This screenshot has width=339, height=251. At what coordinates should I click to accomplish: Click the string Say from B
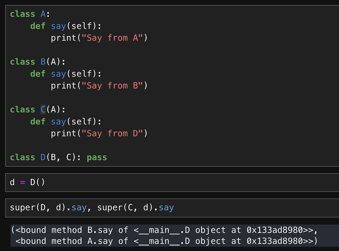click(x=111, y=85)
